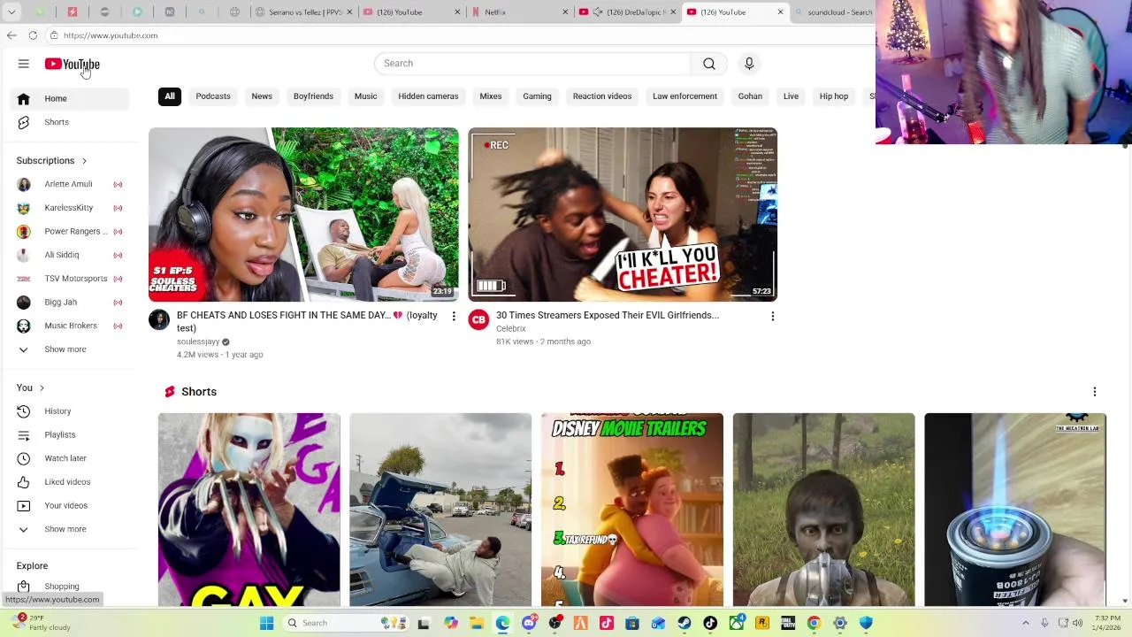
Task: Open the Shorts shelf options menu
Action: 1094,392
